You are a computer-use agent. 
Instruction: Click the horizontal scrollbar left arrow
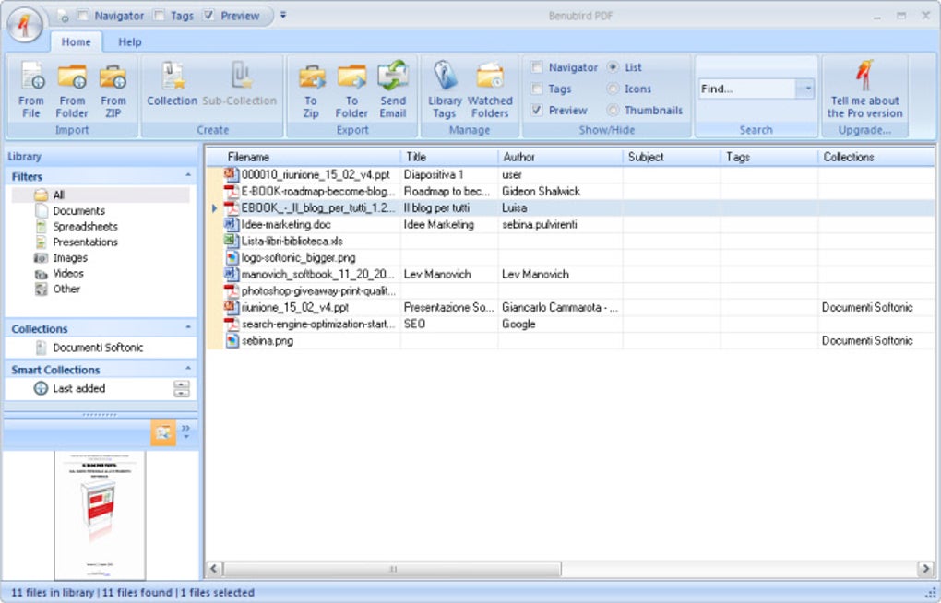214,568
